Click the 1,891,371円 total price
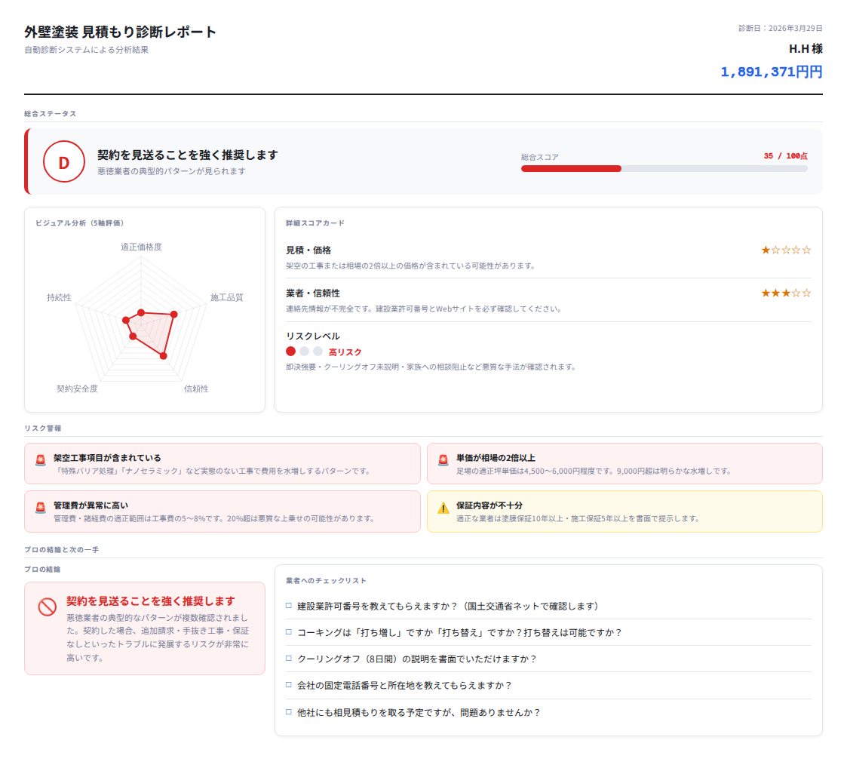 tap(771, 72)
